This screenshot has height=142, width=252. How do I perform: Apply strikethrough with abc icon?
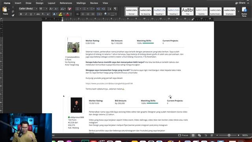pos(38,14)
